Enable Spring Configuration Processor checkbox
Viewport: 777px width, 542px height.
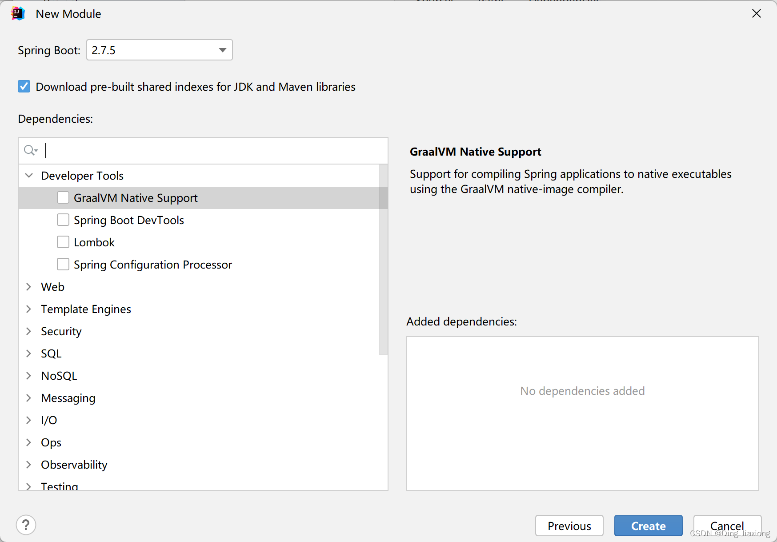[63, 264]
